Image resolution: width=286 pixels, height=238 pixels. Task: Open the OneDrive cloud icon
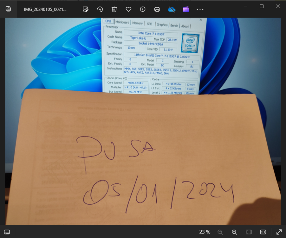click(172, 9)
